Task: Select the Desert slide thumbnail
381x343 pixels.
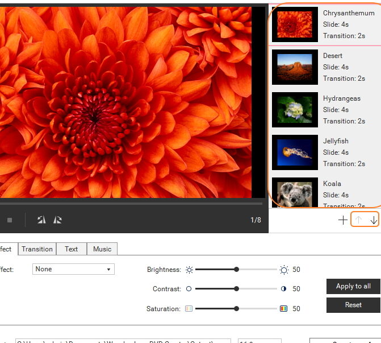Action: point(295,67)
